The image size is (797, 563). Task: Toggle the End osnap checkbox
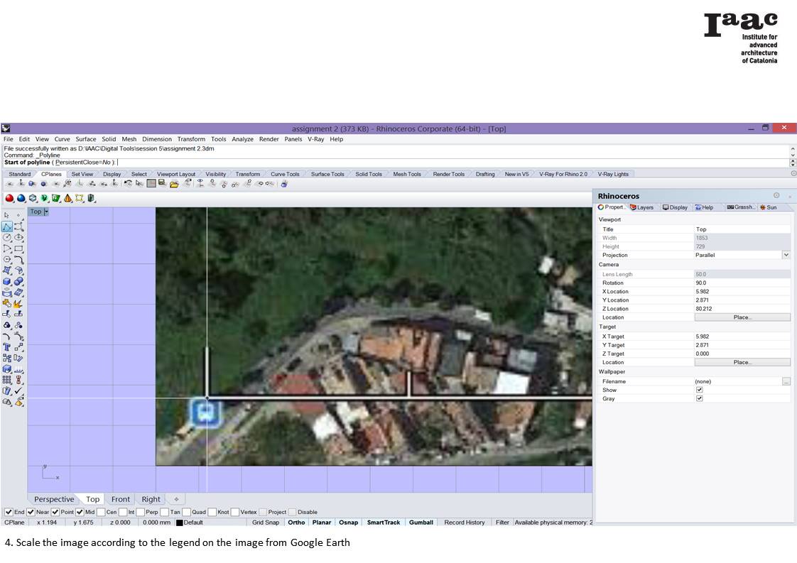tap(9, 512)
